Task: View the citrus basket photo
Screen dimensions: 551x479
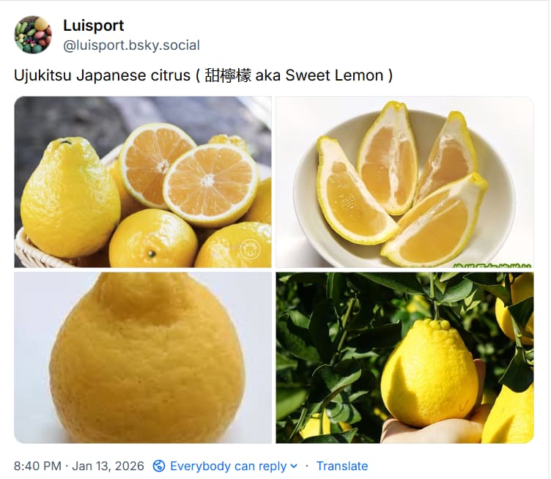Action: pyautogui.click(x=143, y=182)
